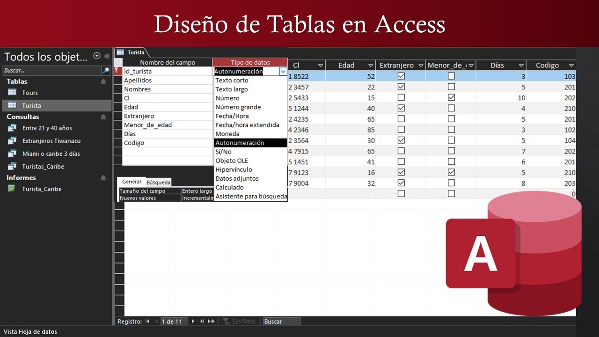Tick Extranjero checkbox in the 2 5433 row
This screenshot has height=337, width=599.
(x=401, y=97)
